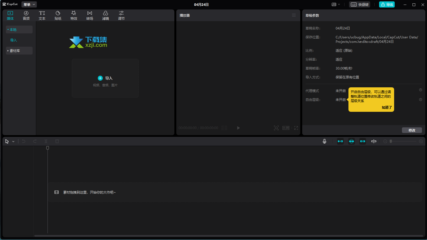
Task: Open the player panel hamburger menu
Action: (294, 15)
